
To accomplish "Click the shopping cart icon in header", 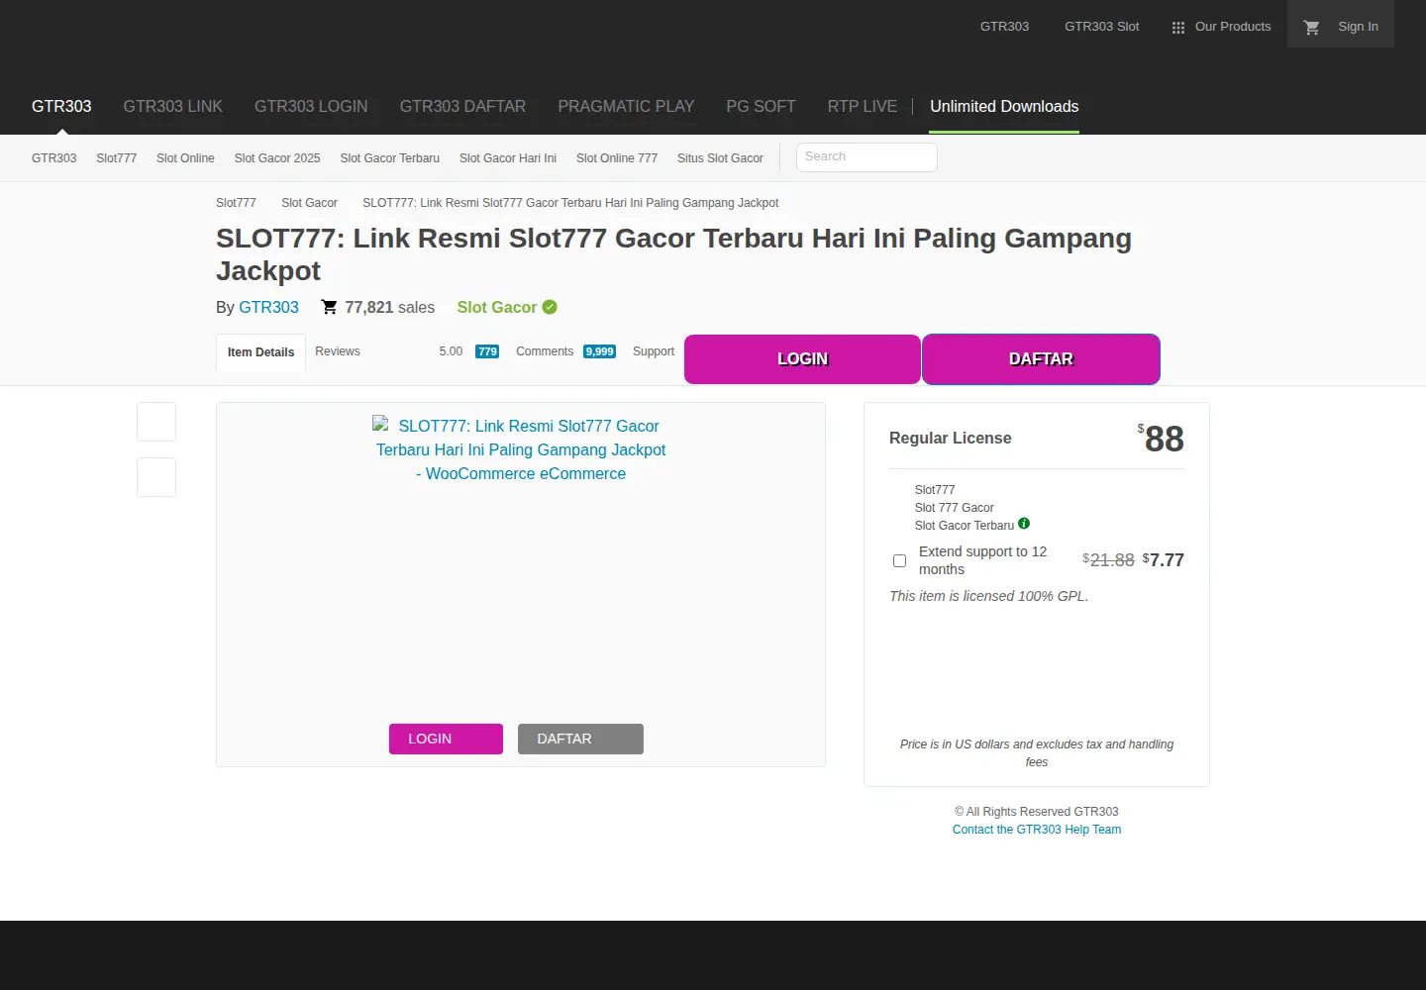I will (1312, 28).
